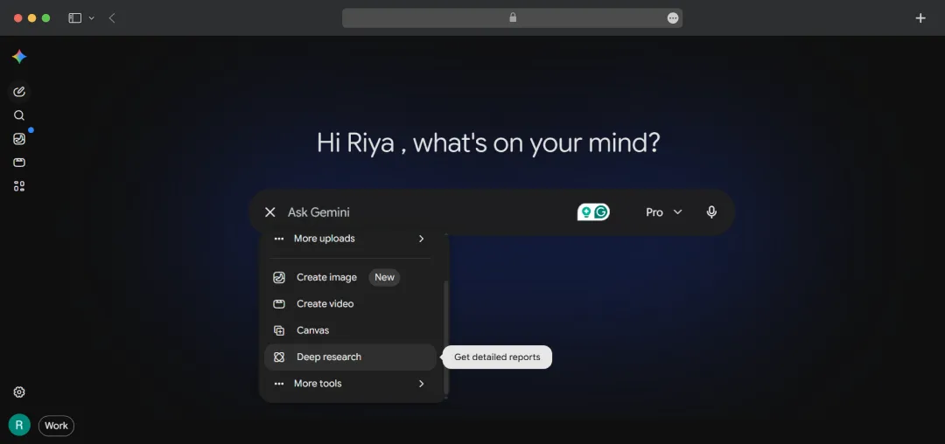Screen dimensions: 945x444
Task: Click the New badge beside Create image
Action: tap(384, 277)
